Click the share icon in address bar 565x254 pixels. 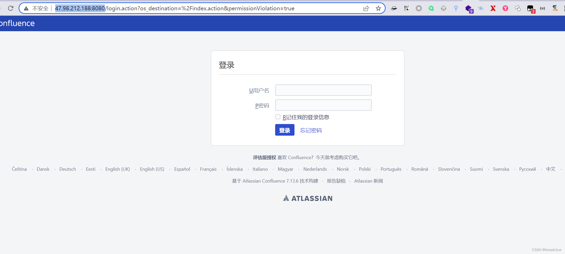pyautogui.click(x=366, y=8)
